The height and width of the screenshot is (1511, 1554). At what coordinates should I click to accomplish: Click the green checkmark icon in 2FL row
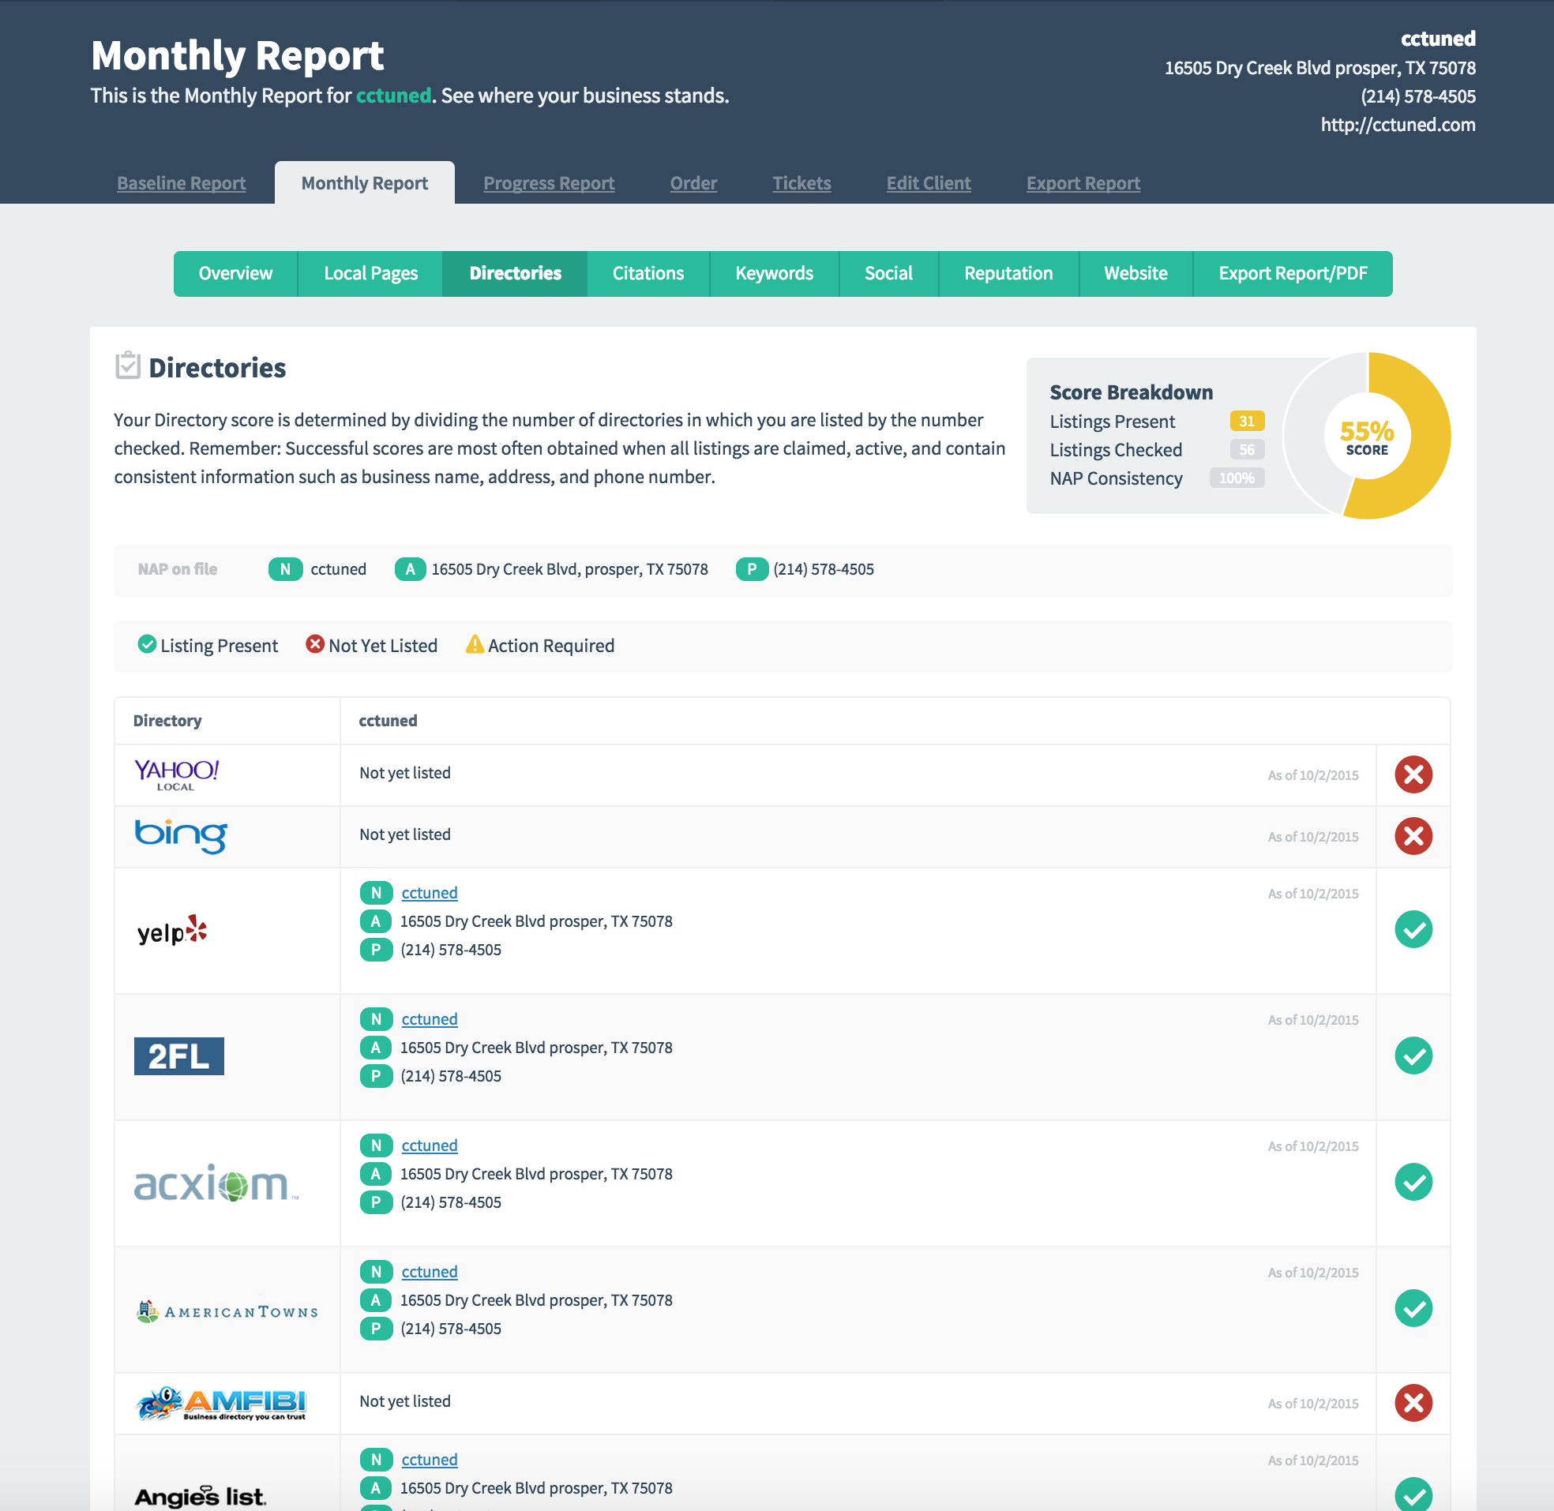(x=1413, y=1055)
